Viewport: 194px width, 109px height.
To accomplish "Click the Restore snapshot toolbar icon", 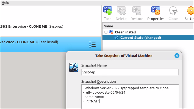I will point(137,11).
